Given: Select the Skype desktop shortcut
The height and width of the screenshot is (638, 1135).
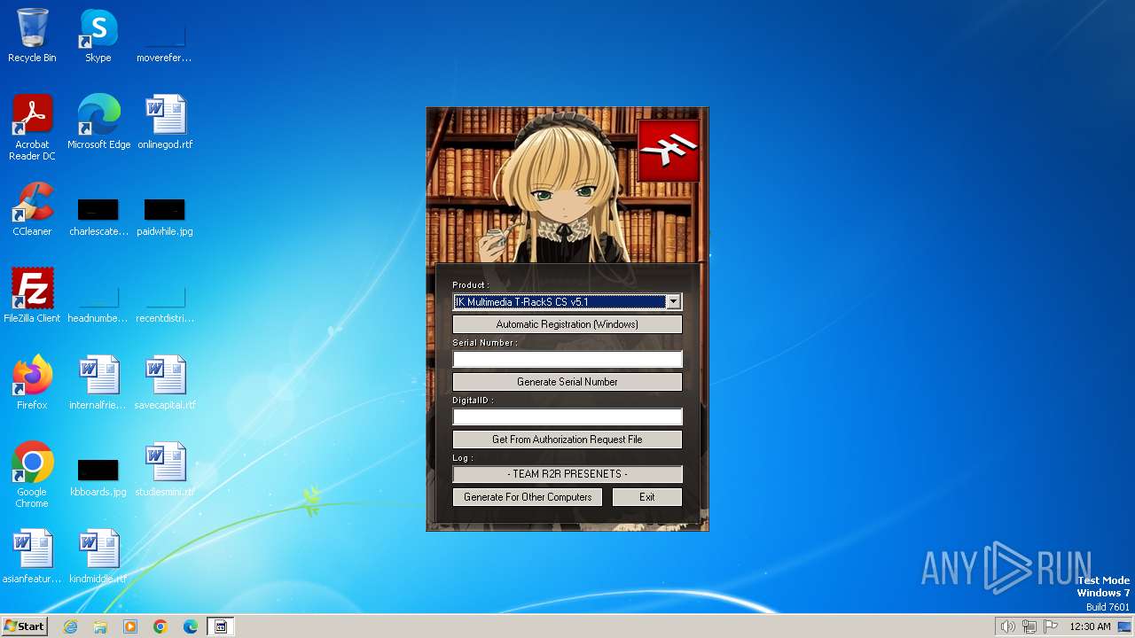Looking at the screenshot, I should tap(98, 36).
